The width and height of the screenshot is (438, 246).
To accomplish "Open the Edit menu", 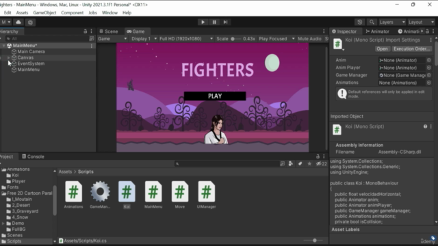I will 8,12.
